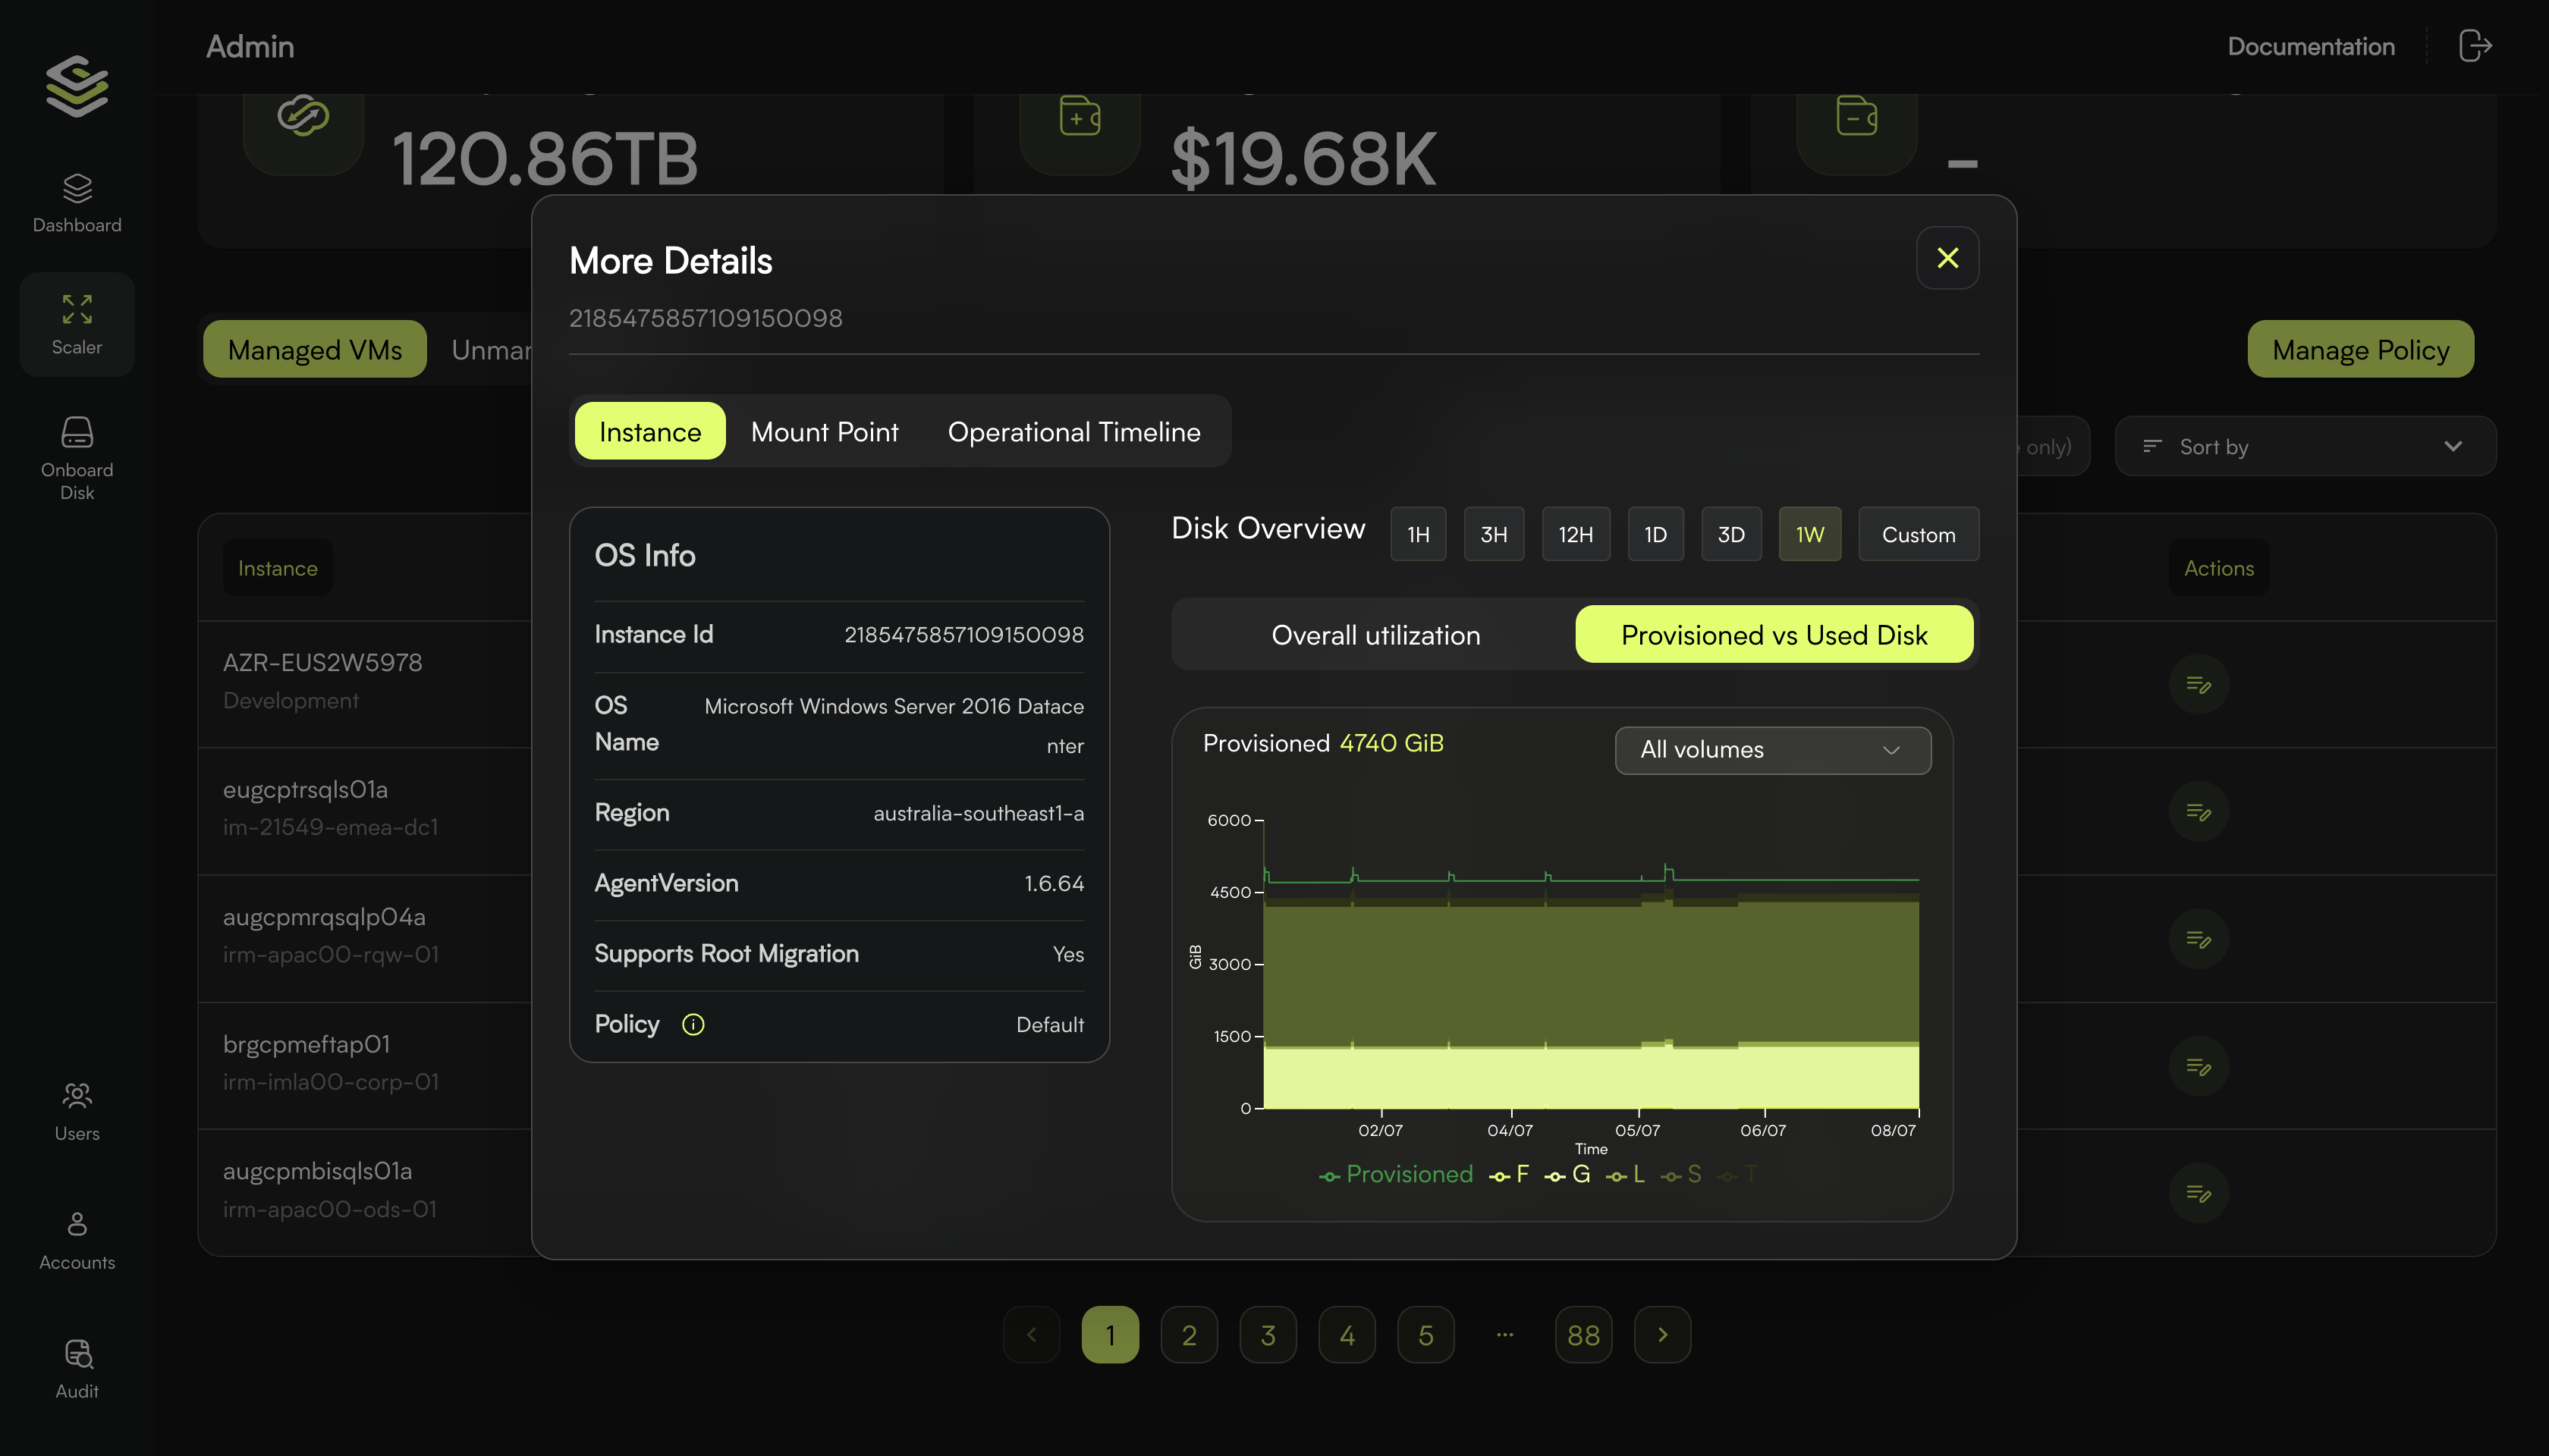Toggle Provisioned series in chart legend
Viewport: 2549px width, 1456px height.
[x=1396, y=1174]
